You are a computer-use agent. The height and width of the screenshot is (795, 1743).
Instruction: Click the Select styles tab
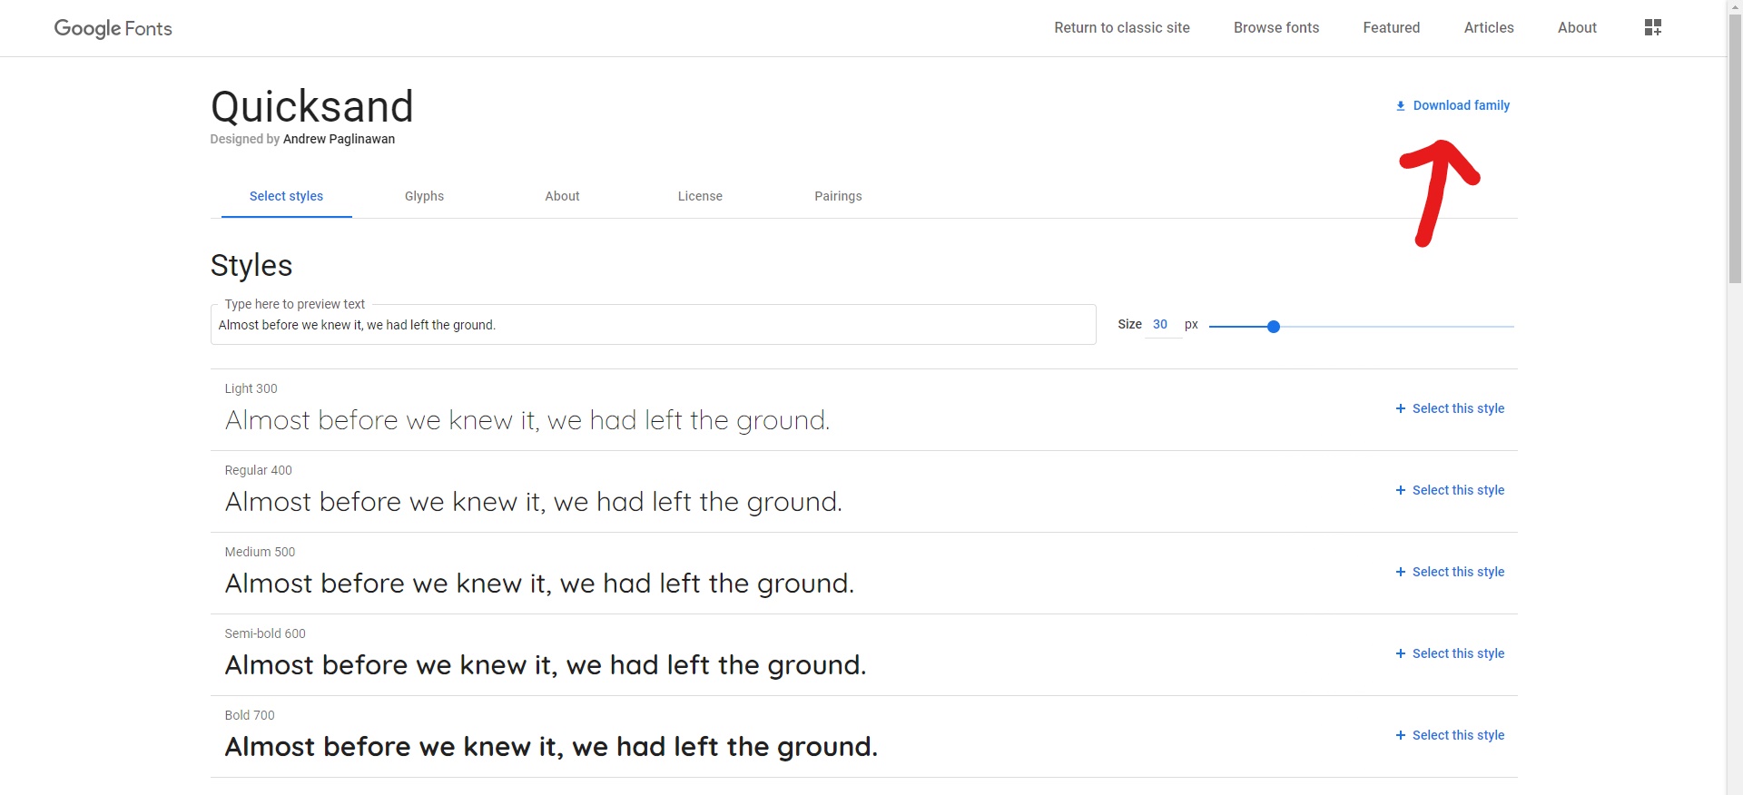pos(286,196)
